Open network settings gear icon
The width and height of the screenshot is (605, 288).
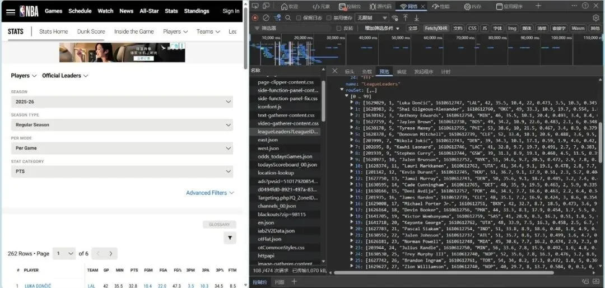pyautogui.click(x=596, y=18)
